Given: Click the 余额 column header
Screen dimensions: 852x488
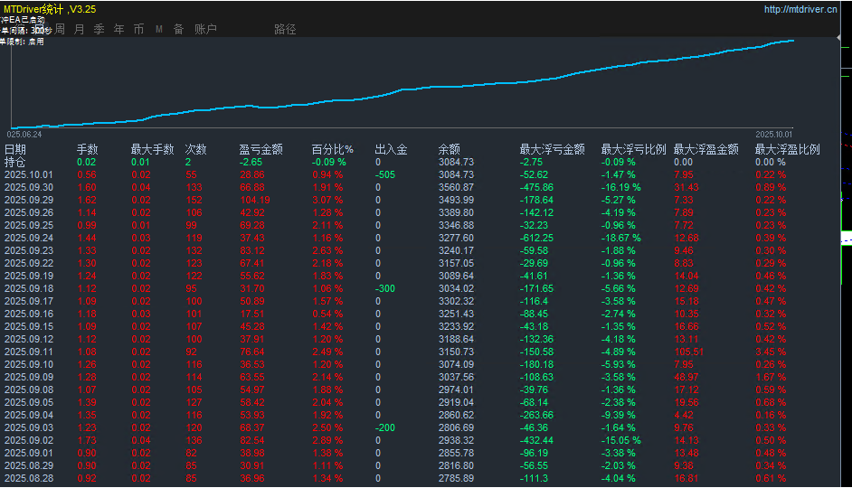Looking at the screenshot, I should (x=450, y=149).
